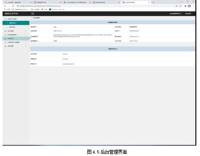Open the admin user dropdown in header
Image resolution: width=200 pixels, height=156 pixels.
(x=176, y=14)
